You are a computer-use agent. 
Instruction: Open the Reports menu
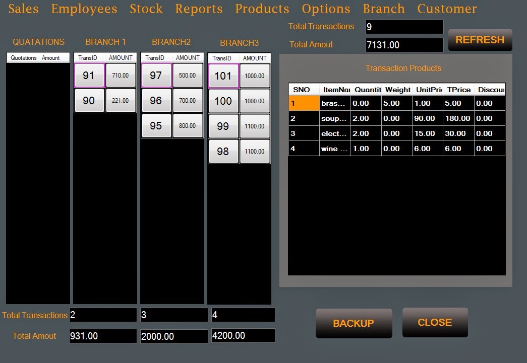pos(199,9)
